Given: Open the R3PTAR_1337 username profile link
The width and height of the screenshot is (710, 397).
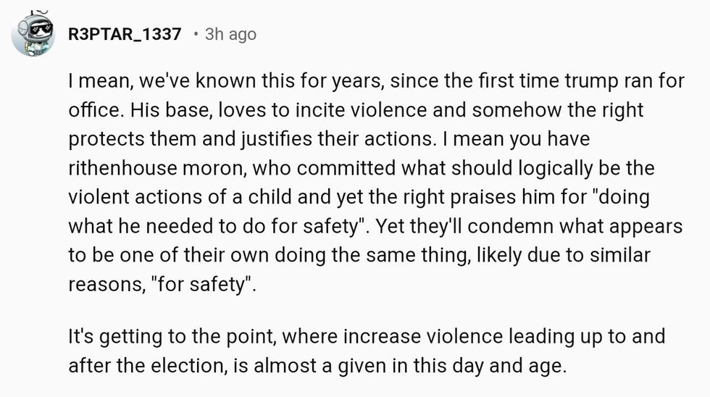Looking at the screenshot, I should [124, 34].
